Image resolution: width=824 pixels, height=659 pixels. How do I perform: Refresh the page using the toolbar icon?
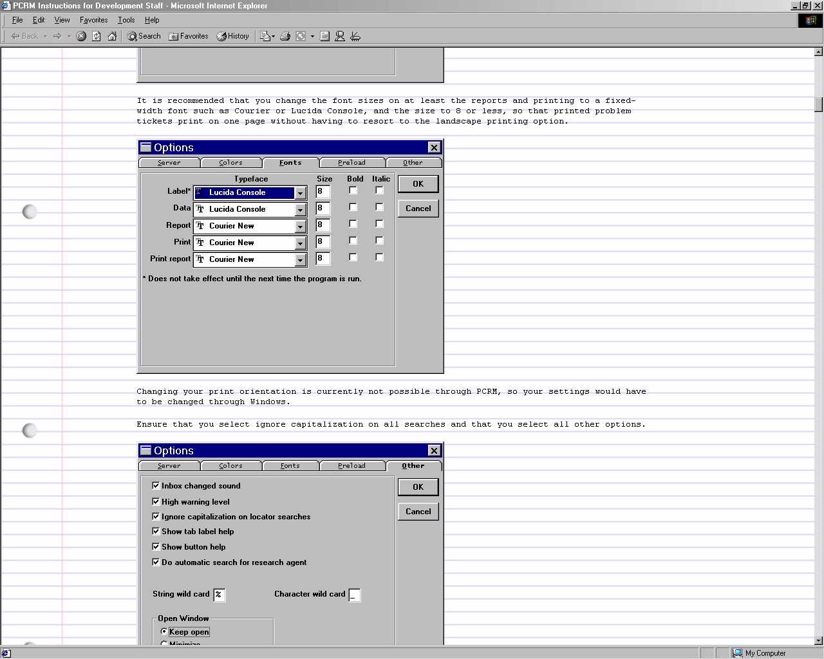point(97,36)
